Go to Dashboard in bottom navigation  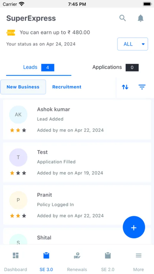click(x=15, y=262)
